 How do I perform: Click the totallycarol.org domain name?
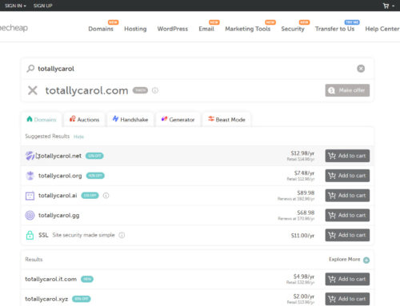[x=60, y=176]
